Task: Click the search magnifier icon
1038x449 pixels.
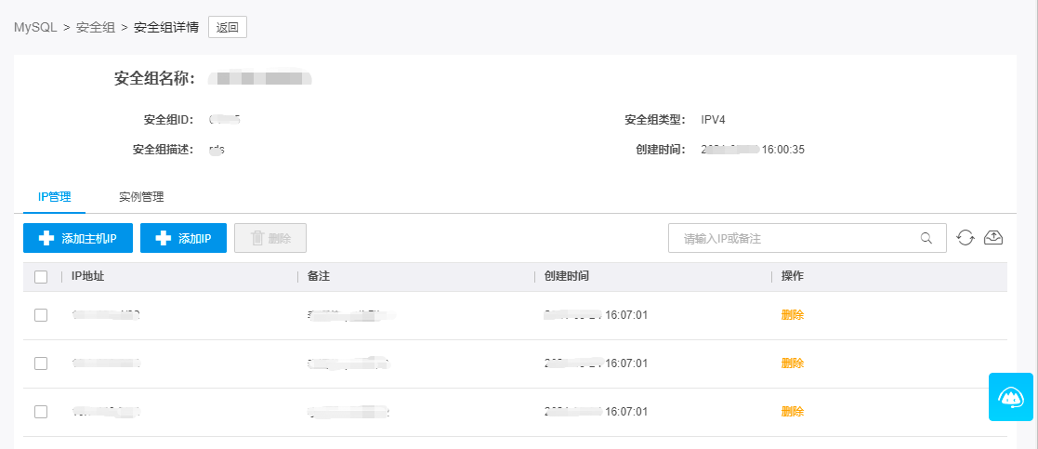Action: [x=926, y=238]
